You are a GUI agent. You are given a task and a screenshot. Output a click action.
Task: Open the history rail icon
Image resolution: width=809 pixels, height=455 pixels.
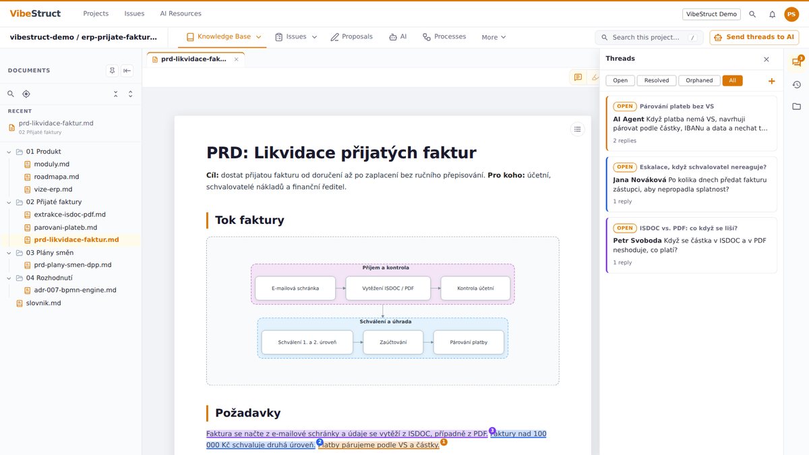point(796,84)
